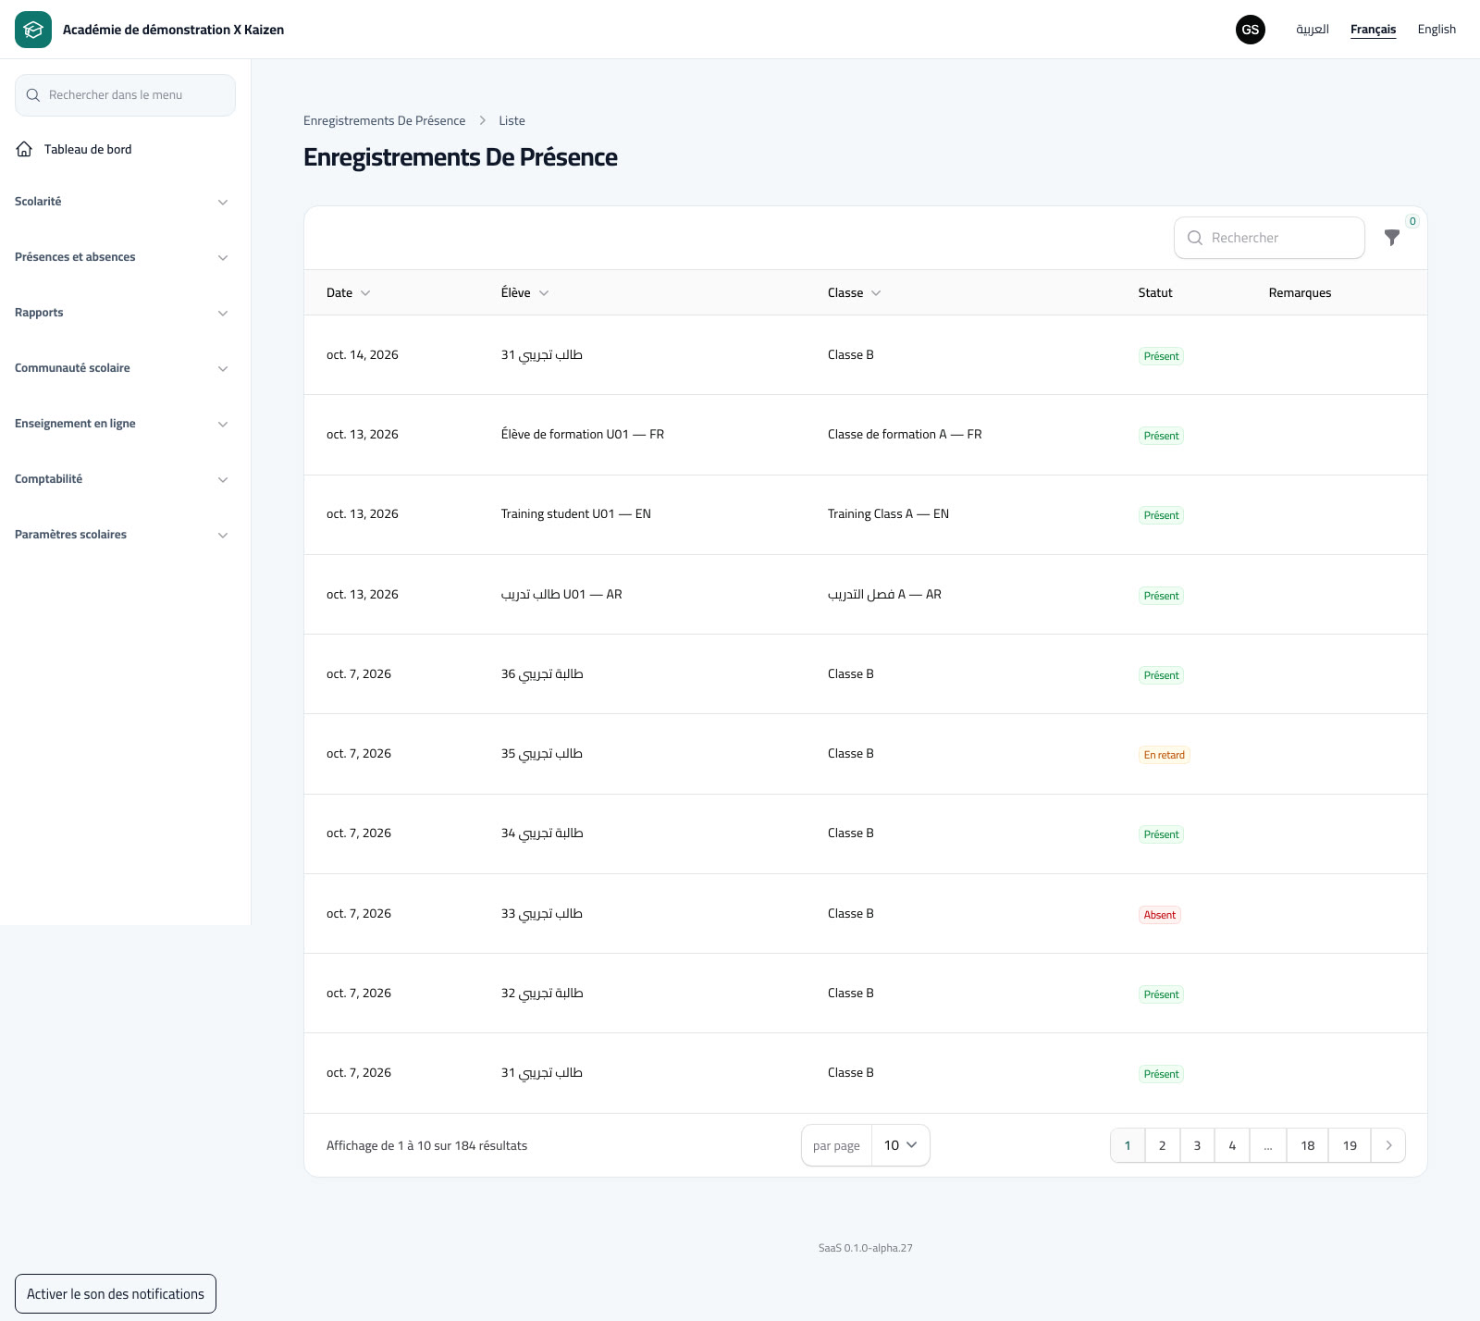Screen dimensions: 1480x1321
Task: Switch language to العربية
Action: [x=1313, y=30]
